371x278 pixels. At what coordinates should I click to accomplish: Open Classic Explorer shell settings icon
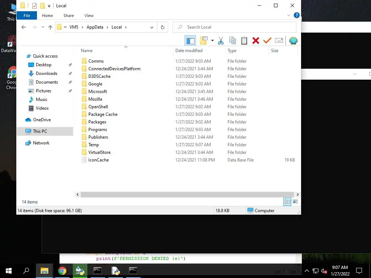coord(293,41)
